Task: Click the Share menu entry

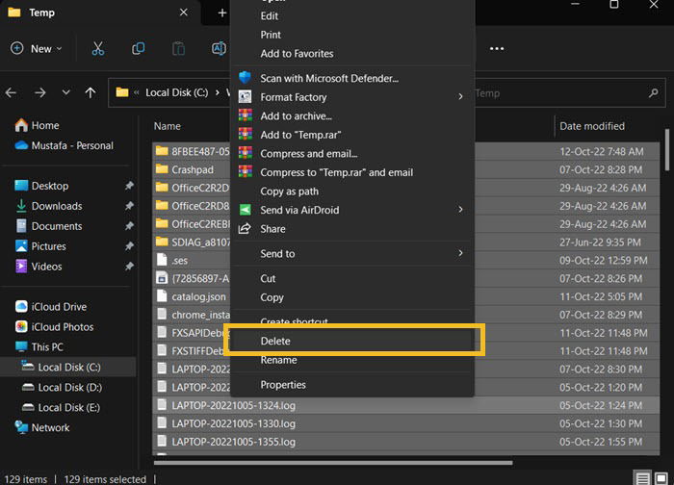Action: [352, 229]
